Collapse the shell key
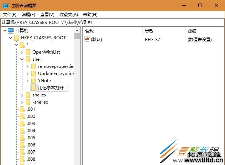This screenshot has width=225, height=165. click(x=22, y=59)
